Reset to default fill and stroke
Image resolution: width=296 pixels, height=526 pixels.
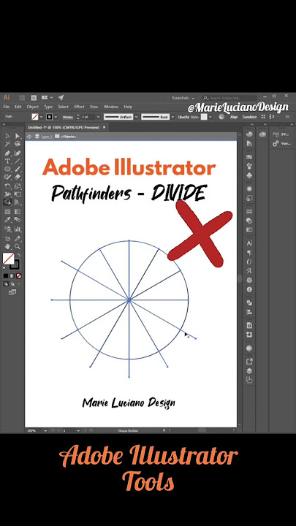coord(4,268)
